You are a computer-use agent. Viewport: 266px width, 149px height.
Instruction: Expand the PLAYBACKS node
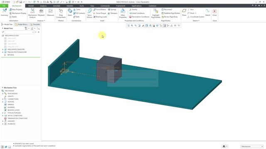pos(3,124)
